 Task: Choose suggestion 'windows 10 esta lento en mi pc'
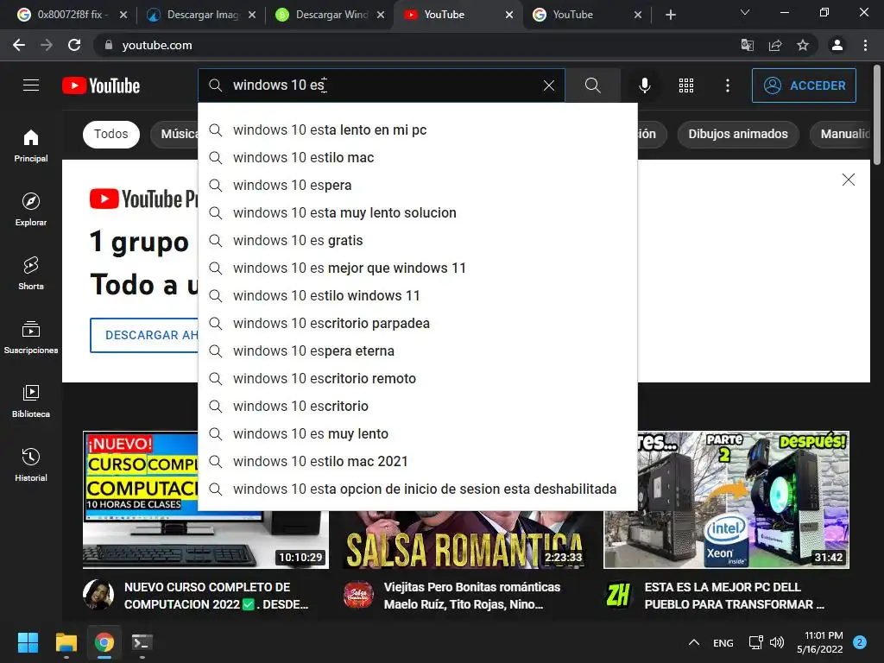tap(418, 129)
